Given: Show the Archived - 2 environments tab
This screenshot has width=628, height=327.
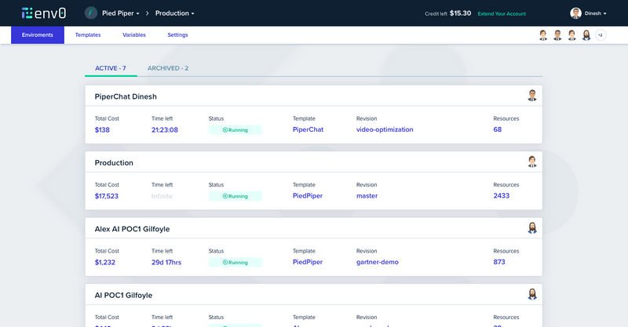Looking at the screenshot, I should click(168, 68).
